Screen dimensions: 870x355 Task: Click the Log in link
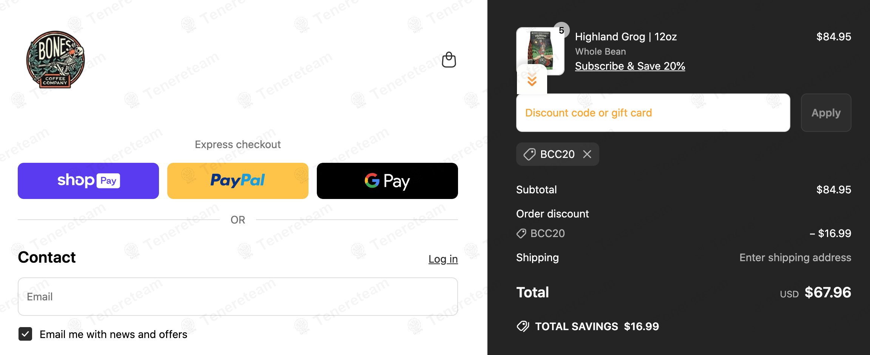pos(443,259)
